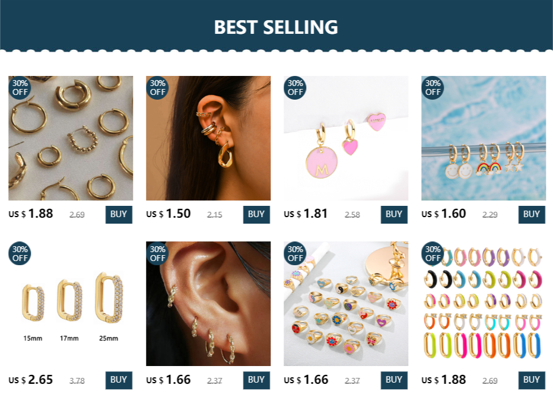The height and width of the screenshot is (404, 553).
Task: Buy the US $1.66 chain hoop earrings
Action: click(256, 380)
